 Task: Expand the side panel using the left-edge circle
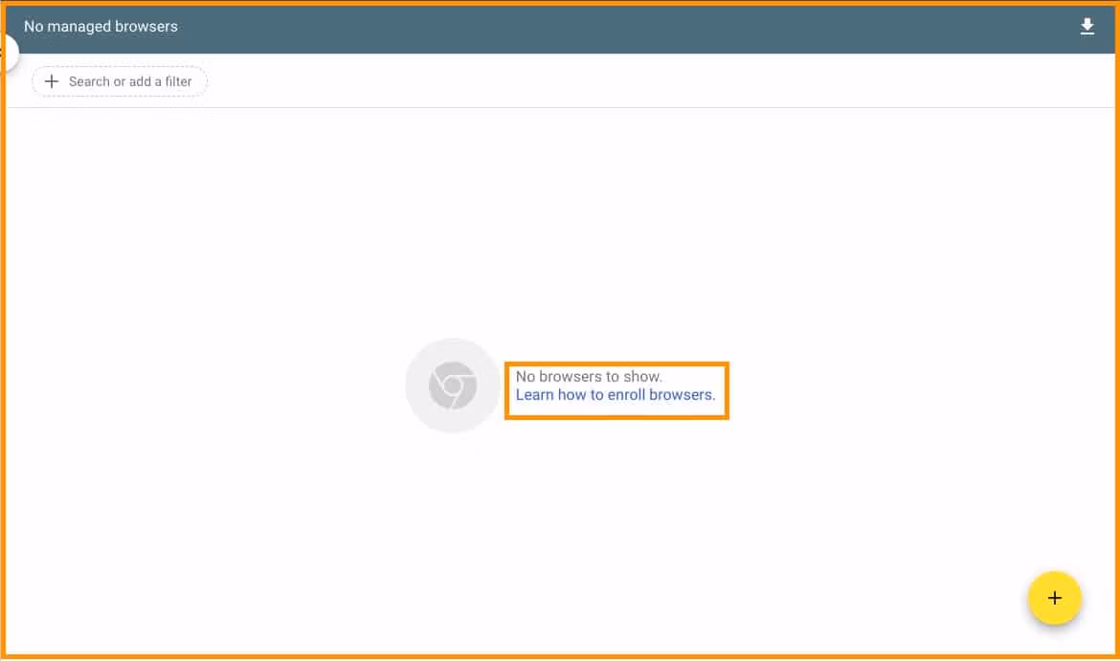click(8, 53)
